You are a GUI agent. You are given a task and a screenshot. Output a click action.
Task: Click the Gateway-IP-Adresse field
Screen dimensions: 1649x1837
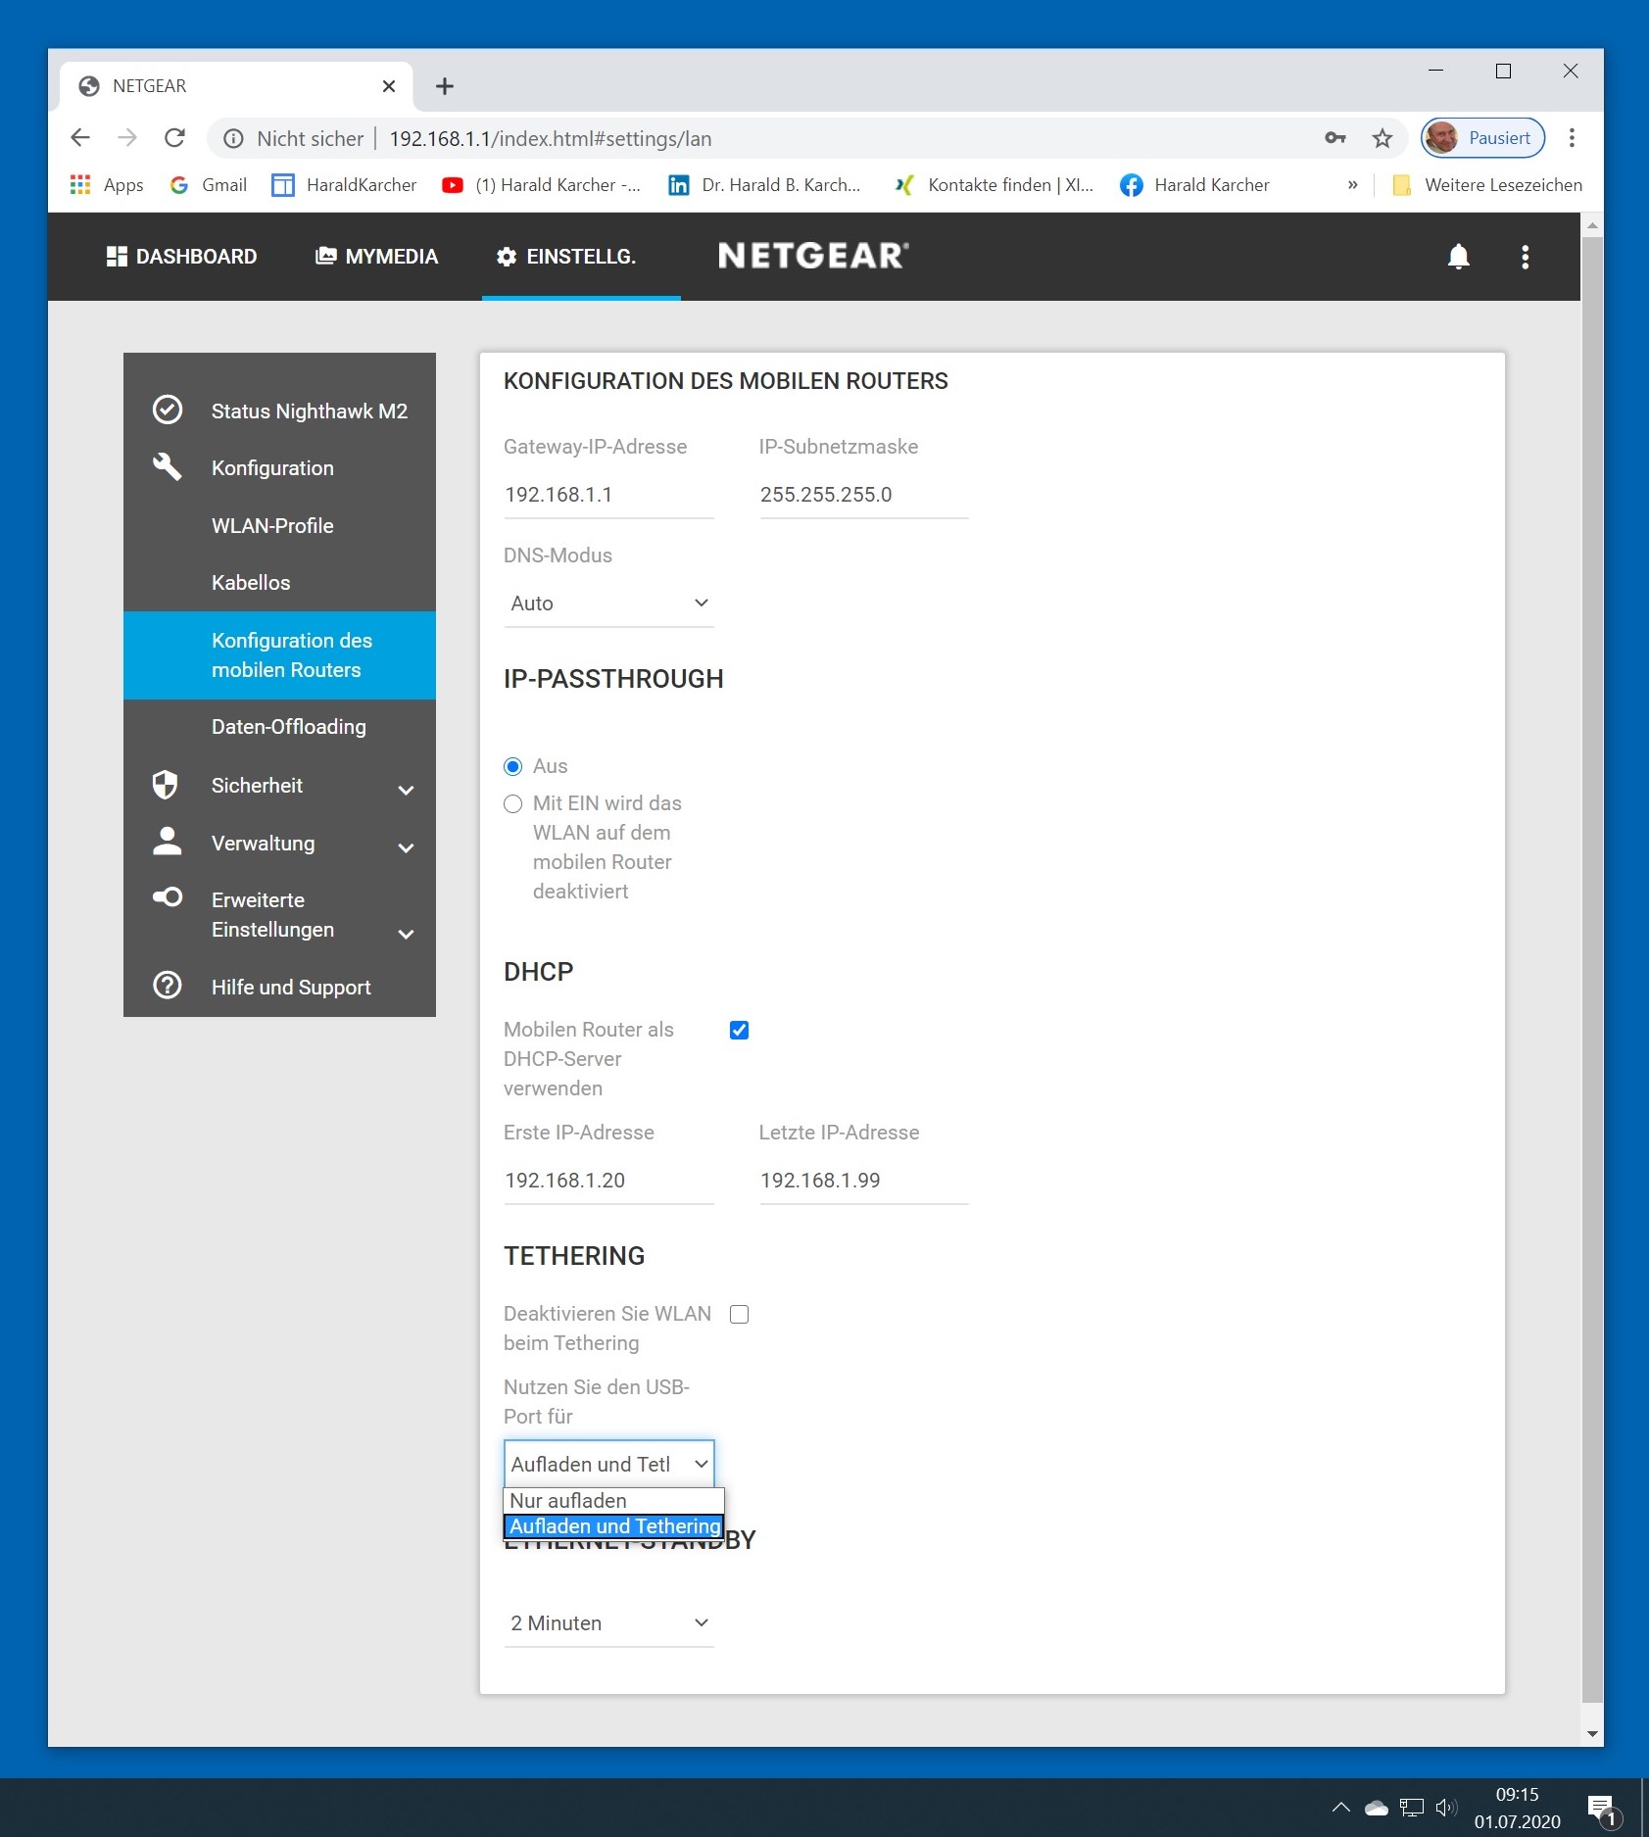[608, 495]
